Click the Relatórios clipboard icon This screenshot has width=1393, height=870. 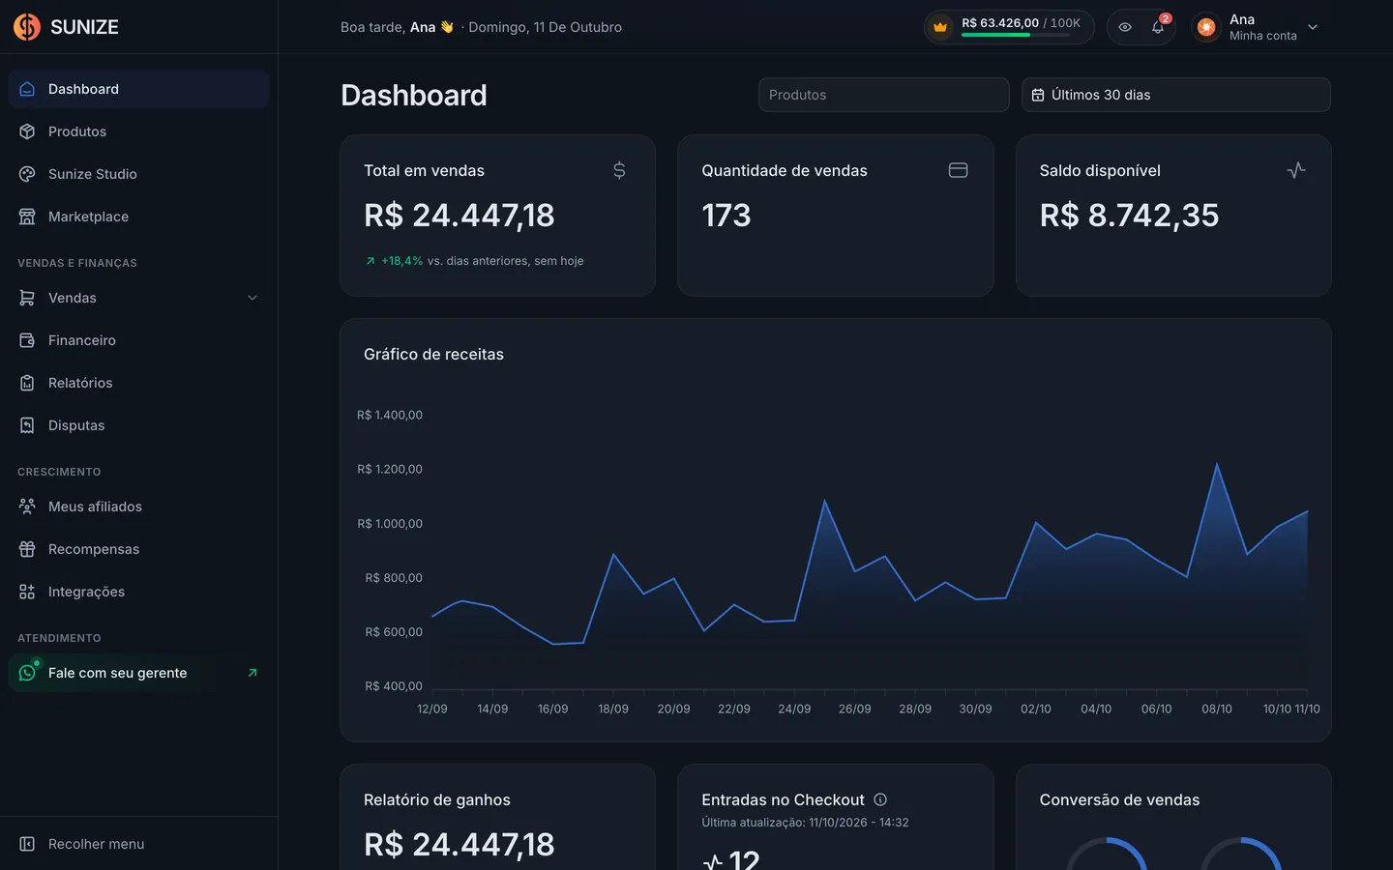click(27, 383)
